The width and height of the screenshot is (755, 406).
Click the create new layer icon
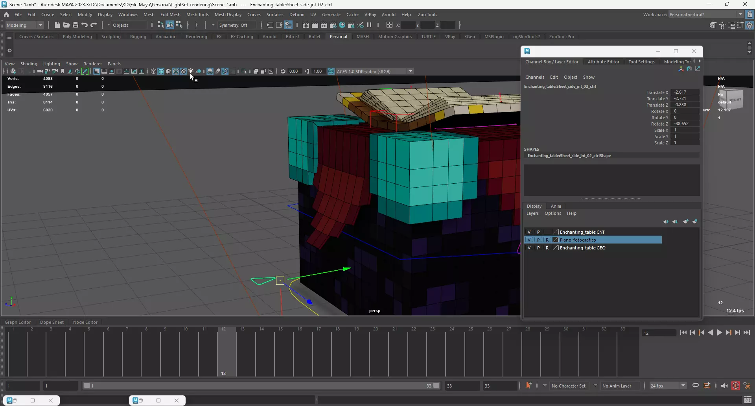coord(685,221)
